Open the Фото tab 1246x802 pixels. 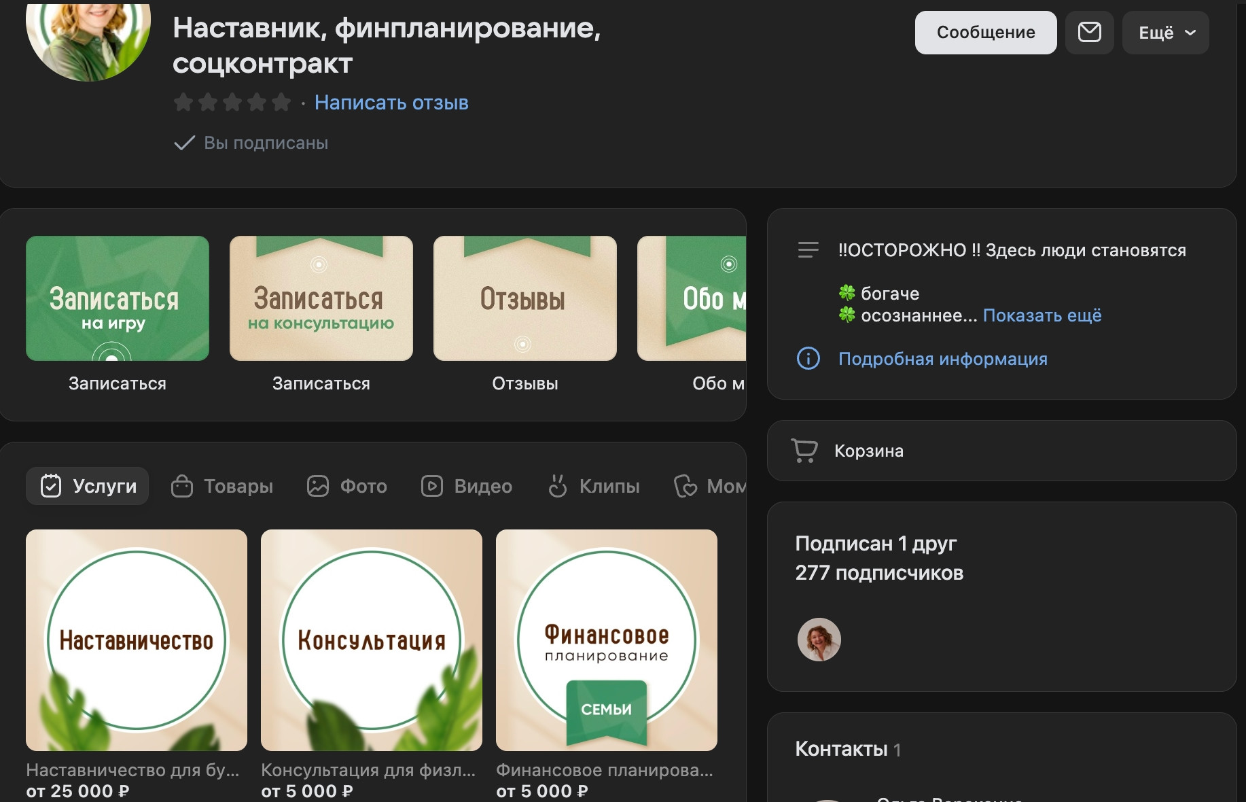pyautogui.click(x=347, y=486)
